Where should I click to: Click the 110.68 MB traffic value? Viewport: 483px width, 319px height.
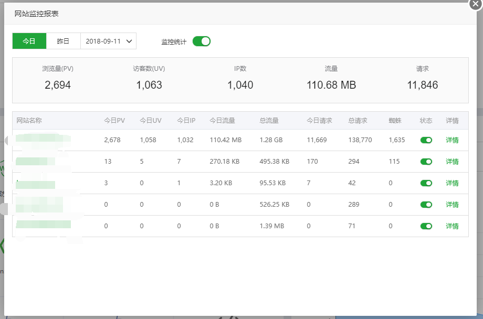[331, 85]
